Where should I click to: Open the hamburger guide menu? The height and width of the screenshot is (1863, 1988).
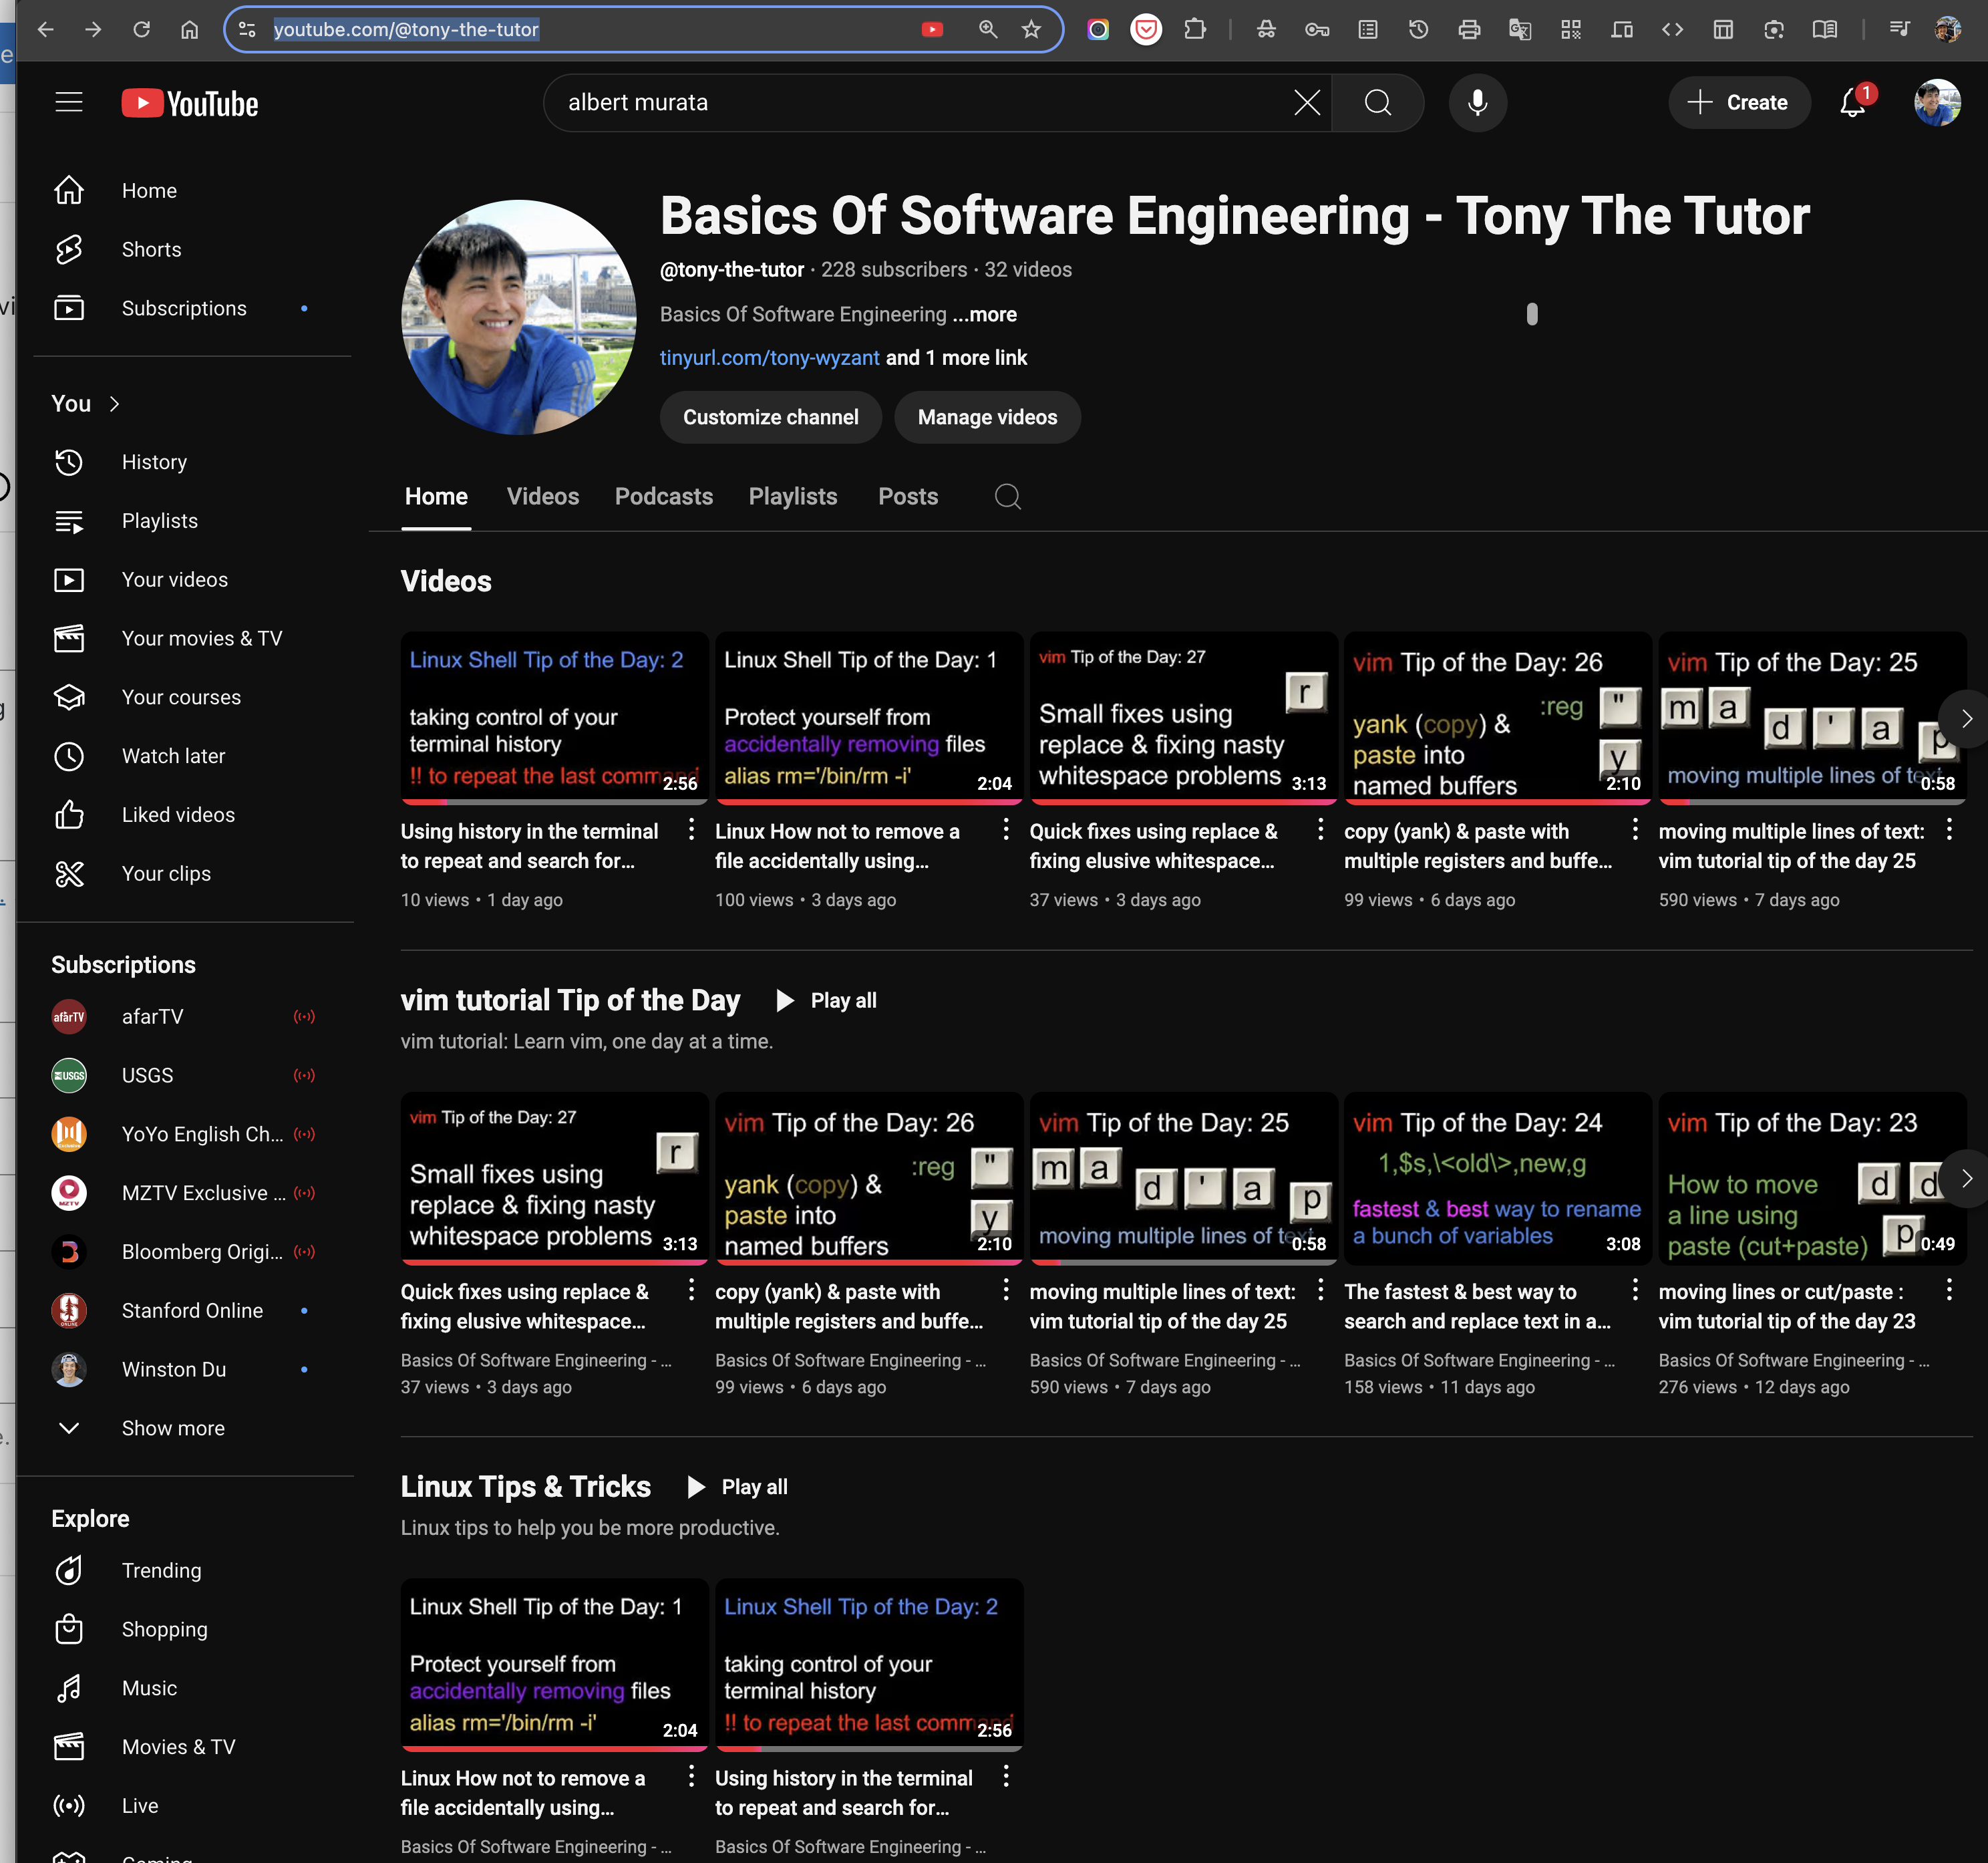coord(68,102)
